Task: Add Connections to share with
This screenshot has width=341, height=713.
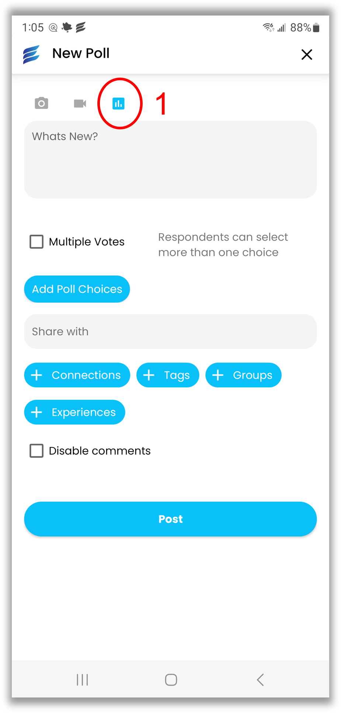Action: (x=77, y=375)
